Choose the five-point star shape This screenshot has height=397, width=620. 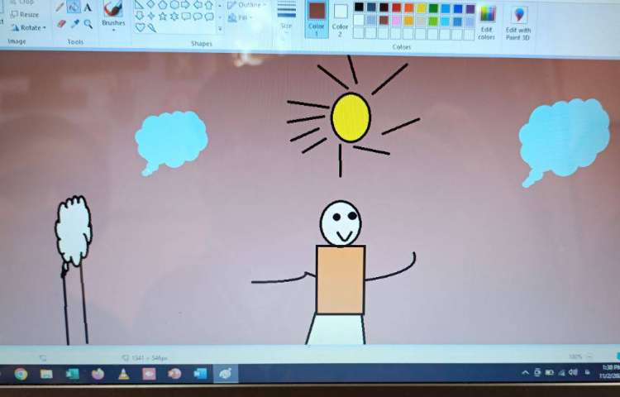click(x=162, y=16)
